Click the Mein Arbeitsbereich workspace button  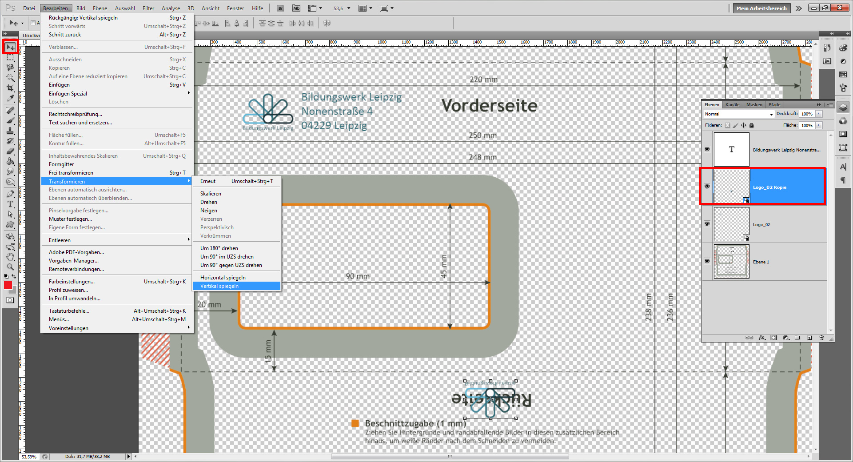click(x=761, y=8)
